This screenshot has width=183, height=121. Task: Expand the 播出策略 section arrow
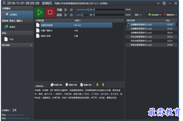(31, 46)
